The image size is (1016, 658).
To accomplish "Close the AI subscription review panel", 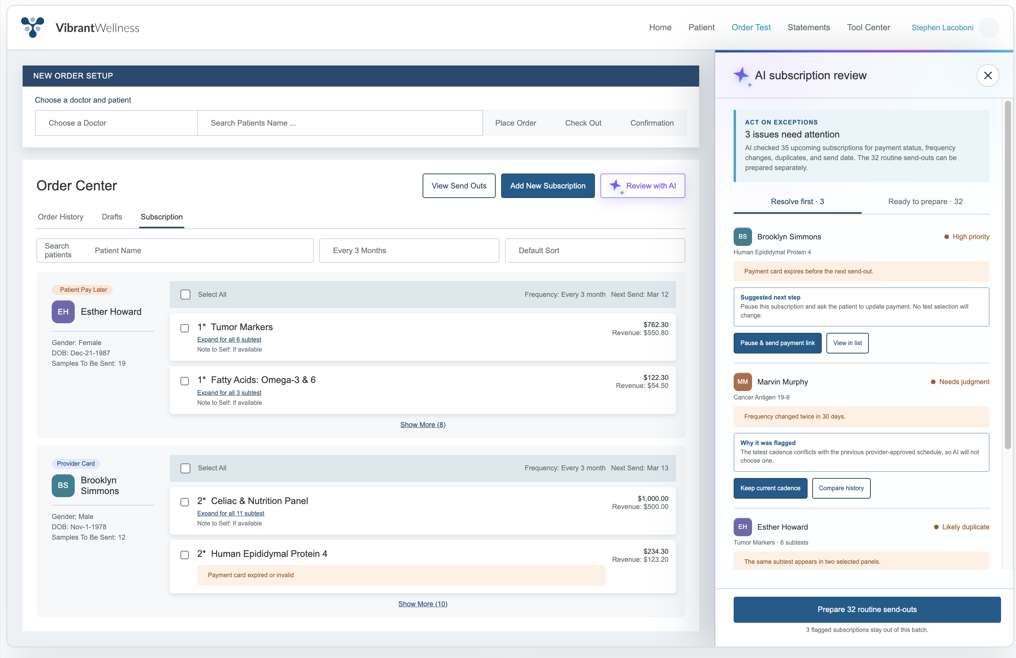I will [x=987, y=75].
